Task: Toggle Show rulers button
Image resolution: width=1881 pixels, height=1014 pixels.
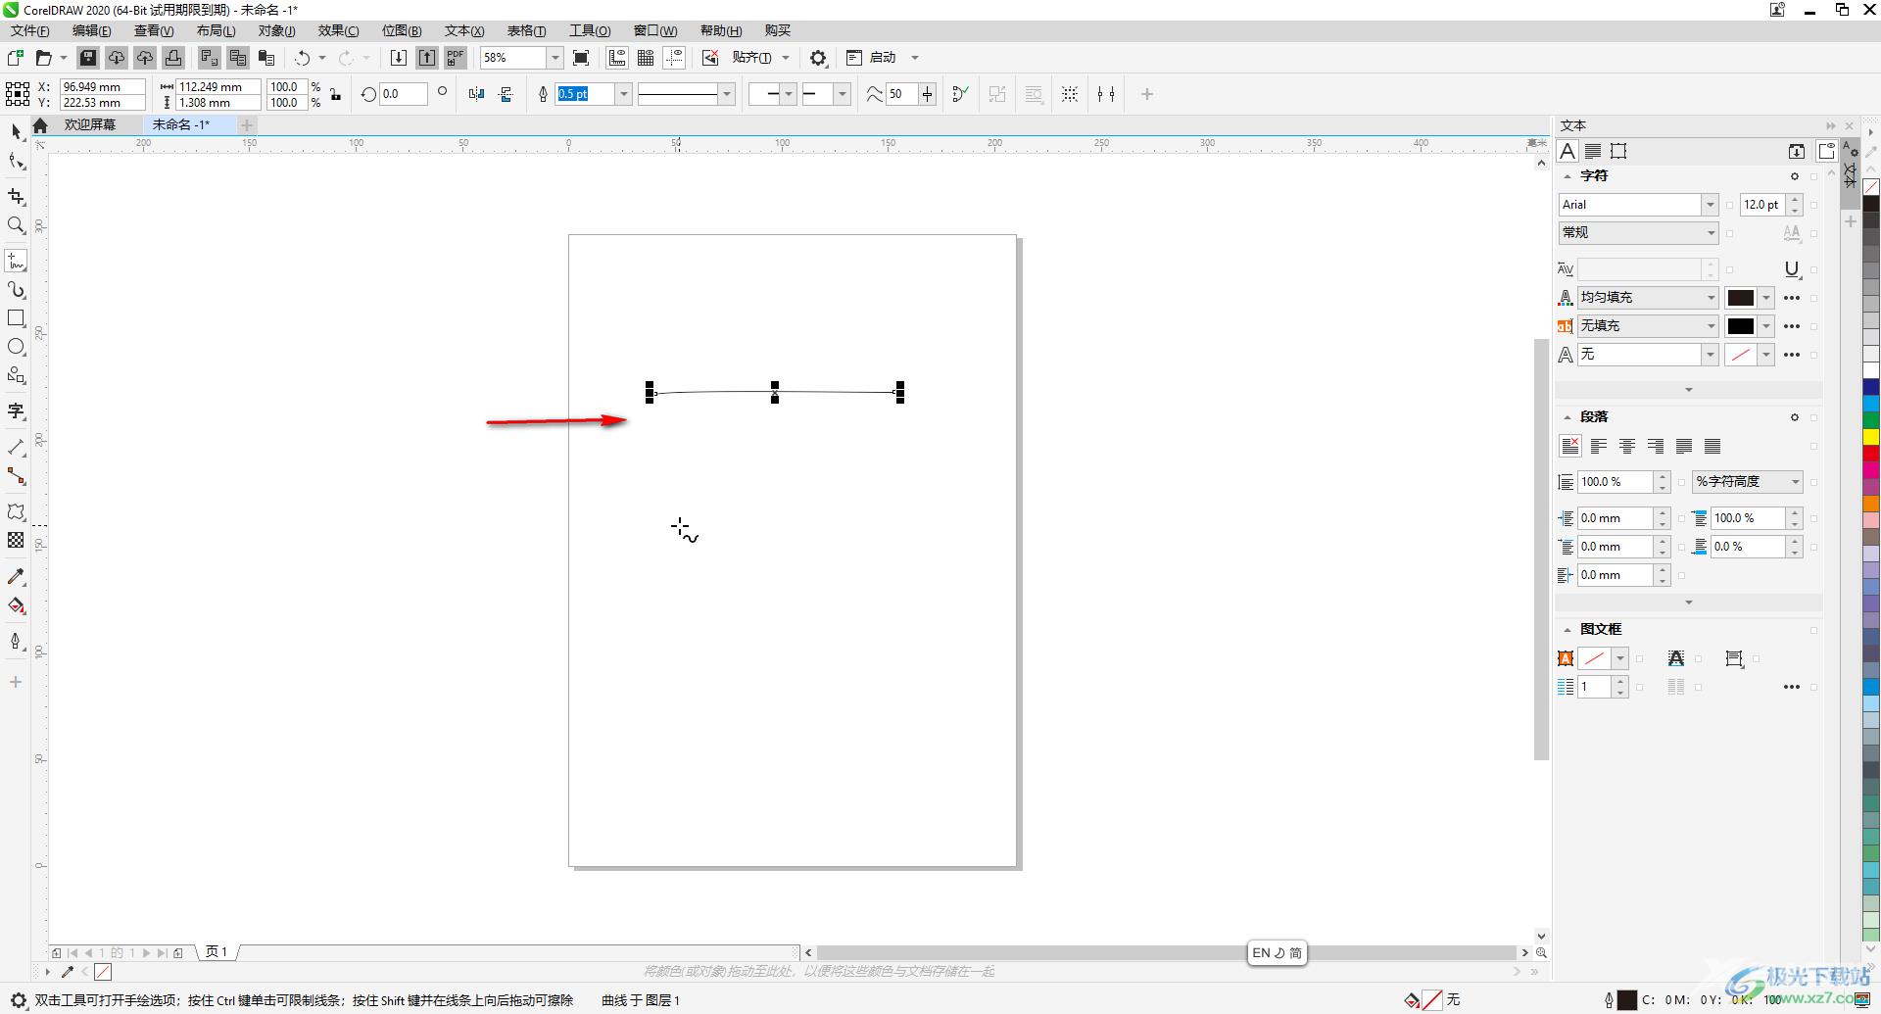Action: coord(617,58)
